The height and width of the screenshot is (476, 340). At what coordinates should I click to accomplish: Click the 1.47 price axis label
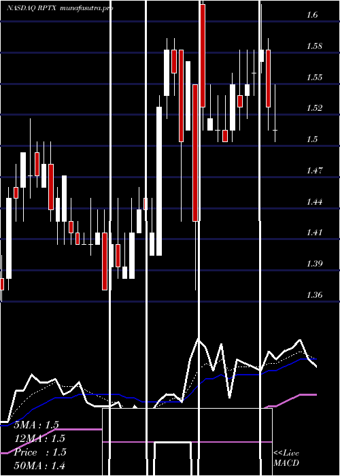pyautogui.click(x=314, y=170)
